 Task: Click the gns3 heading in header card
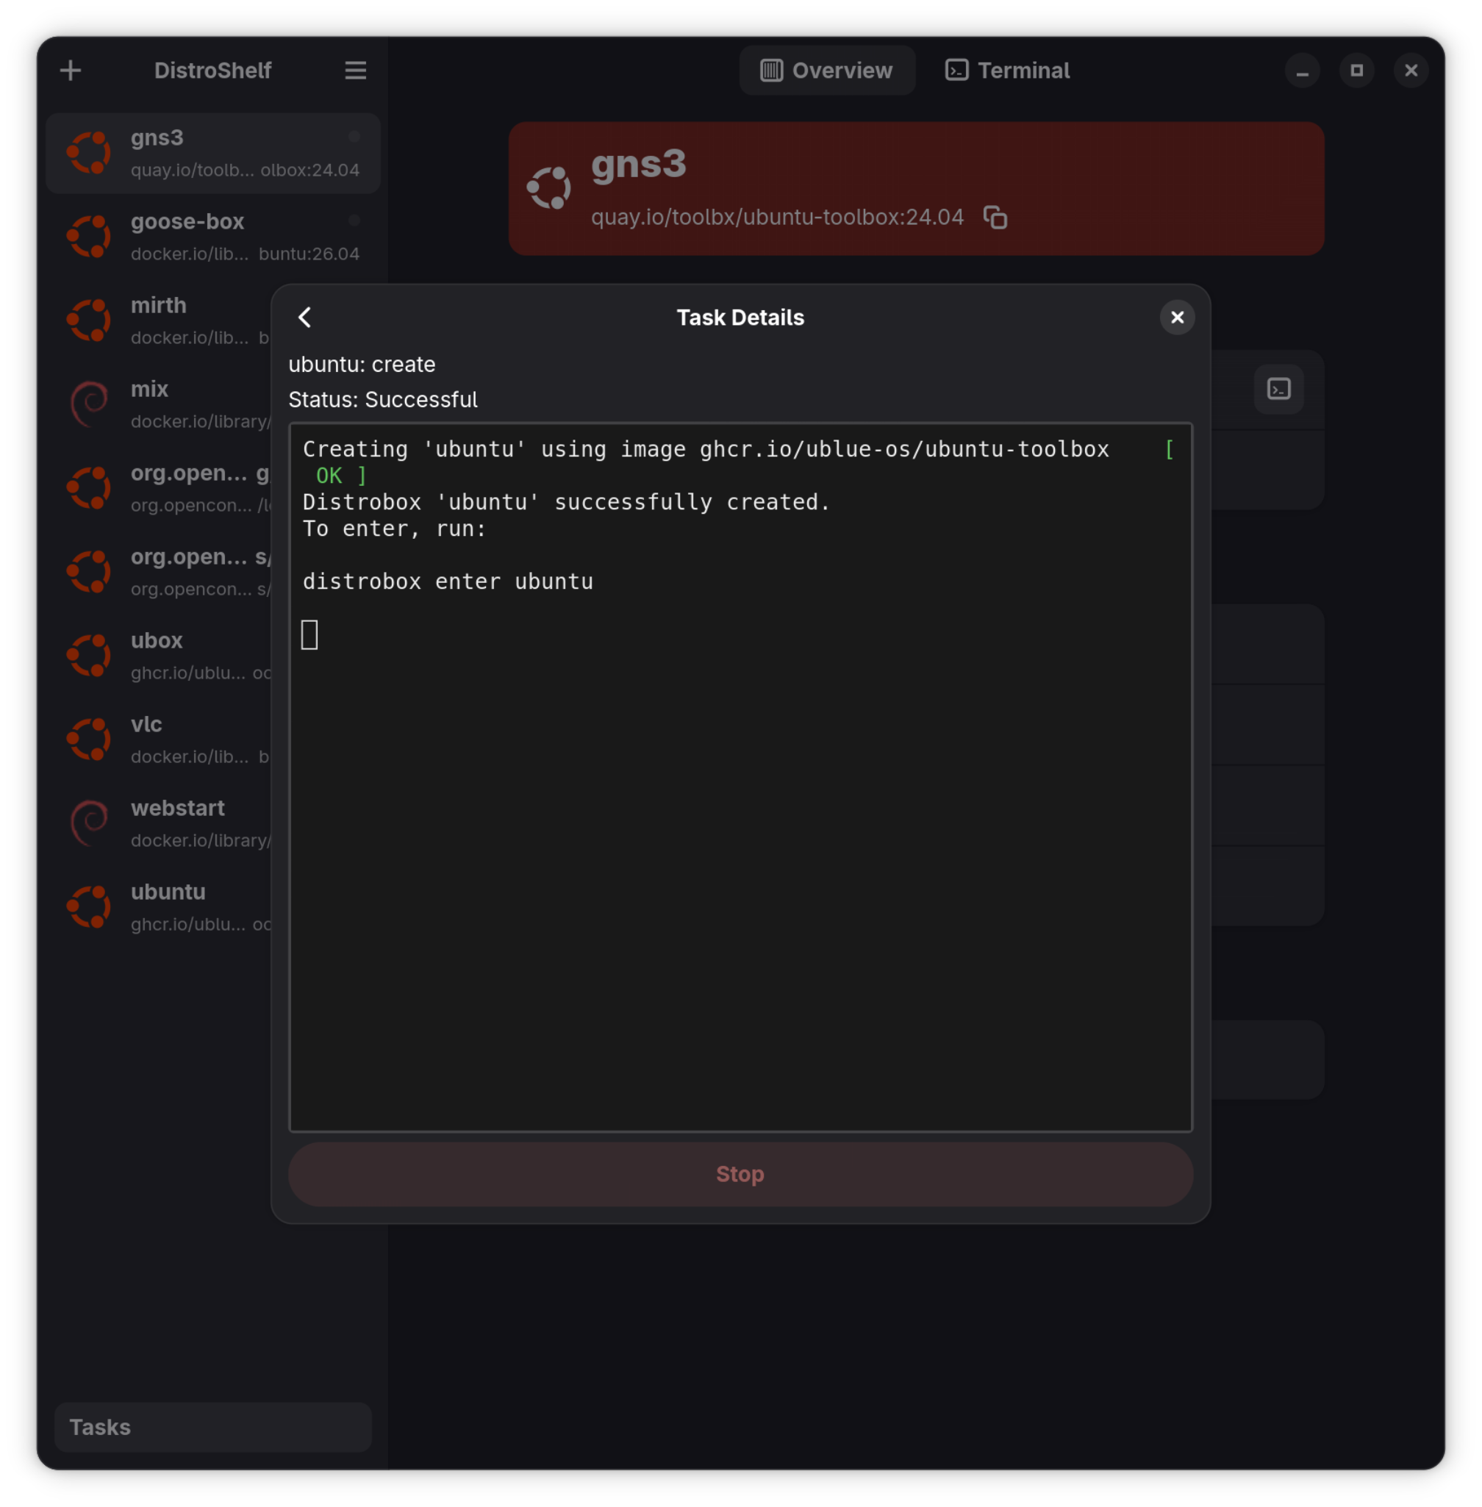638,164
